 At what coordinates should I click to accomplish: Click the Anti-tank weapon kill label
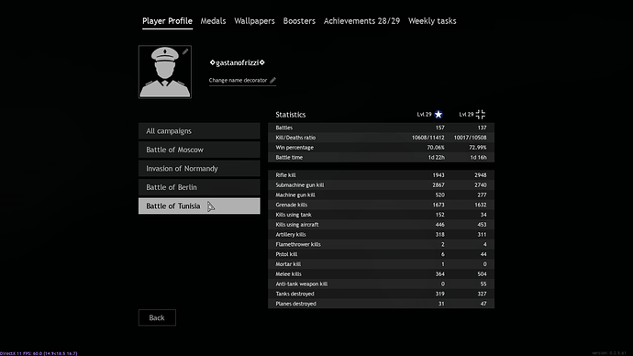point(302,284)
